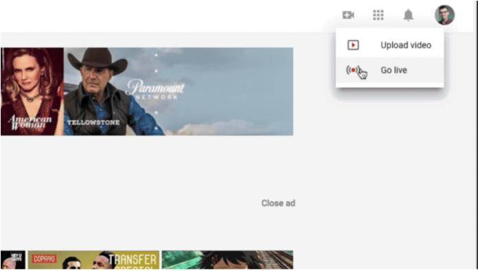Click the American Woman title text
Viewport: 478px width, 271px height.
tap(30, 122)
